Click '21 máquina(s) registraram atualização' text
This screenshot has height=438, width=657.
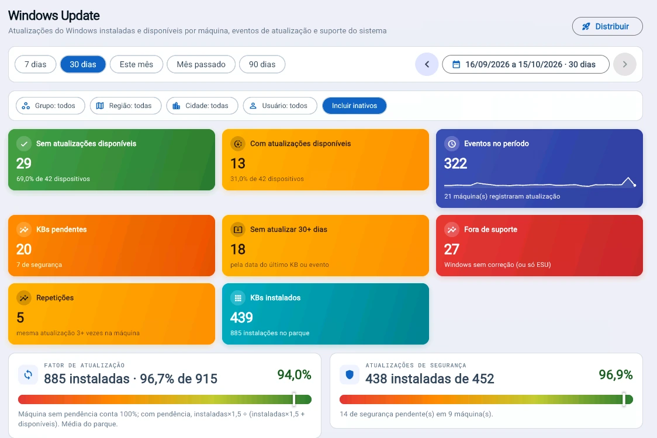tap(502, 196)
